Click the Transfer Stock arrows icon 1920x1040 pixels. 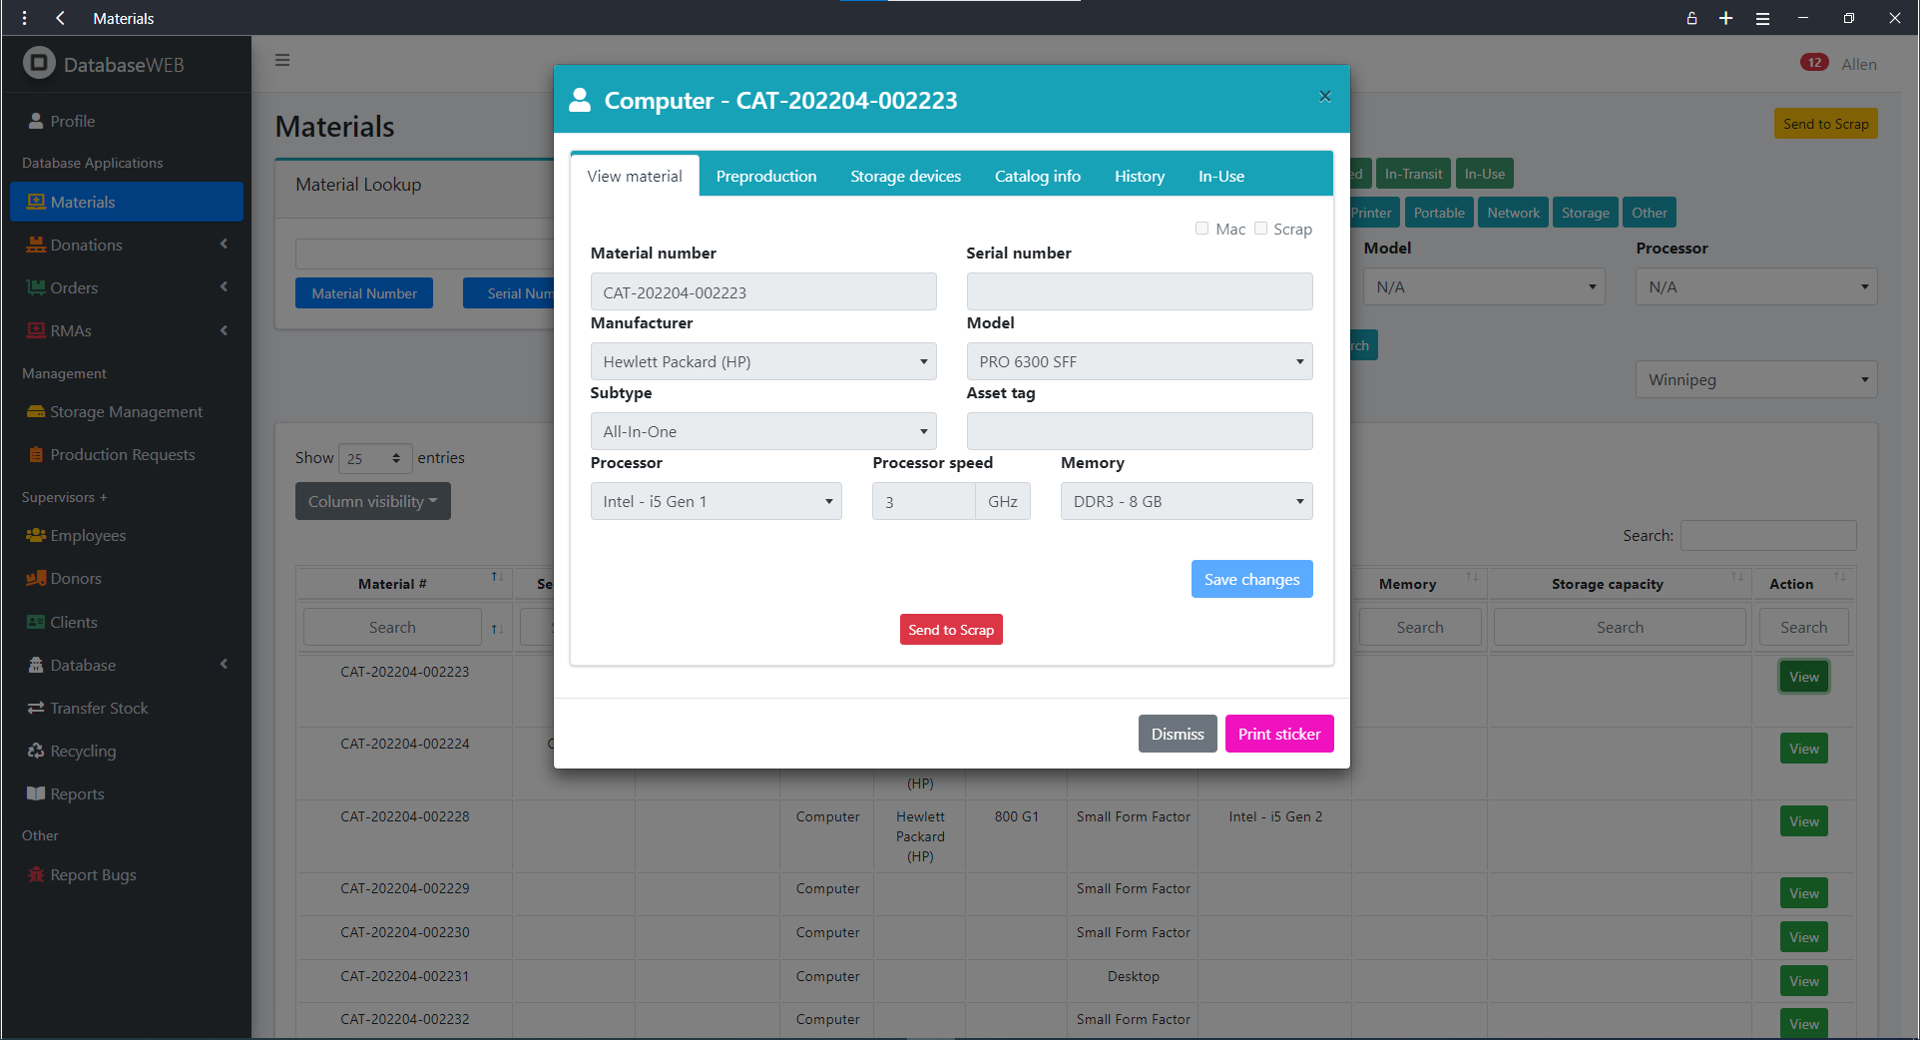click(x=36, y=708)
